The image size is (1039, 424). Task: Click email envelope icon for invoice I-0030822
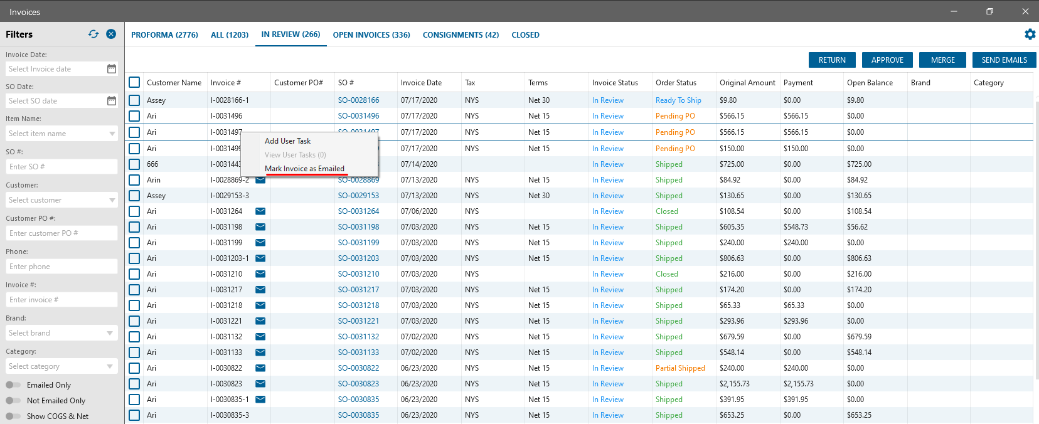(260, 368)
